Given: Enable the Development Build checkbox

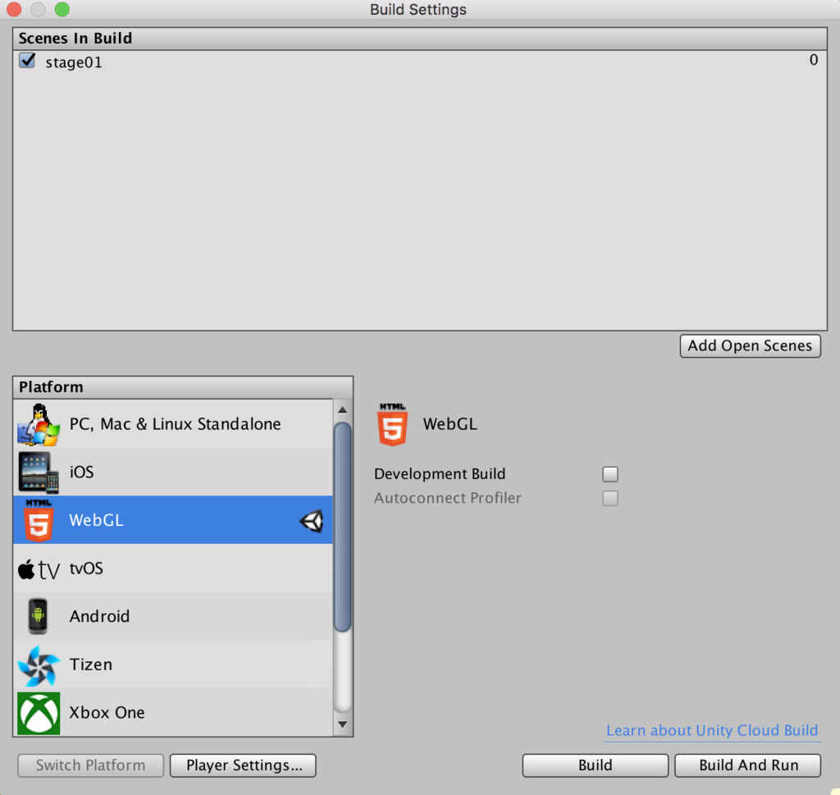Looking at the screenshot, I should tap(610, 474).
